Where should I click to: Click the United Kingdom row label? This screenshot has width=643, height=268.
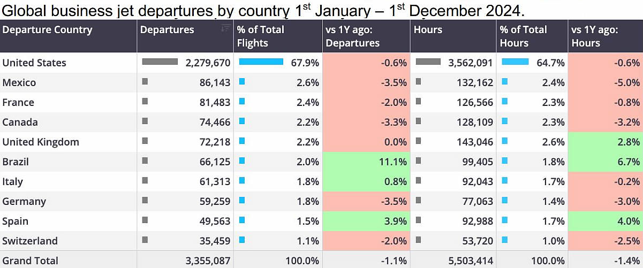pyautogui.click(x=41, y=142)
